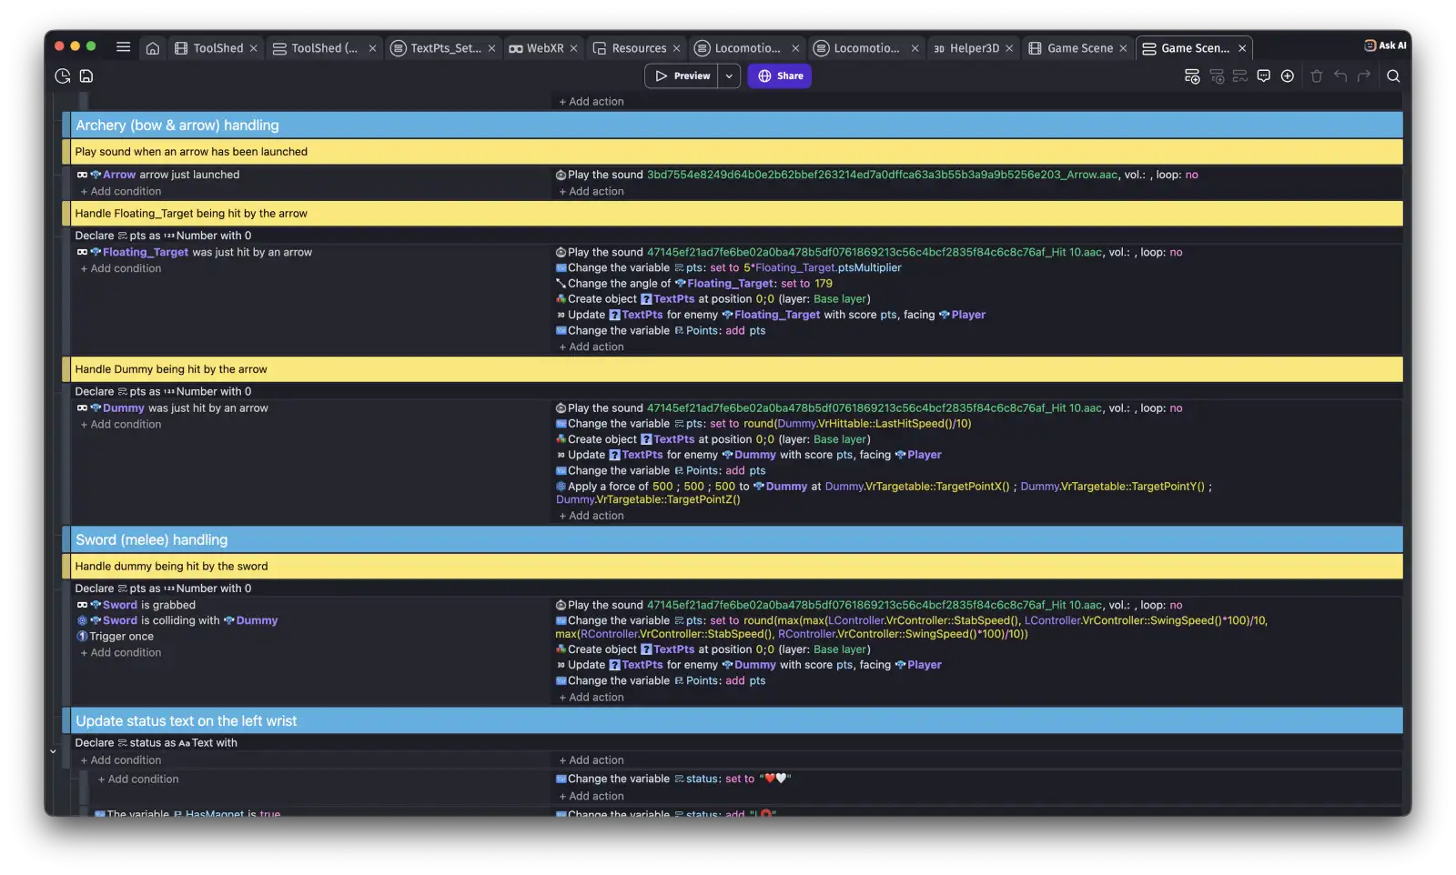This screenshot has height=875, width=1456.
Task: Save the project with the floppy icon
Action: pyautogui.click(x=86, y=76)
